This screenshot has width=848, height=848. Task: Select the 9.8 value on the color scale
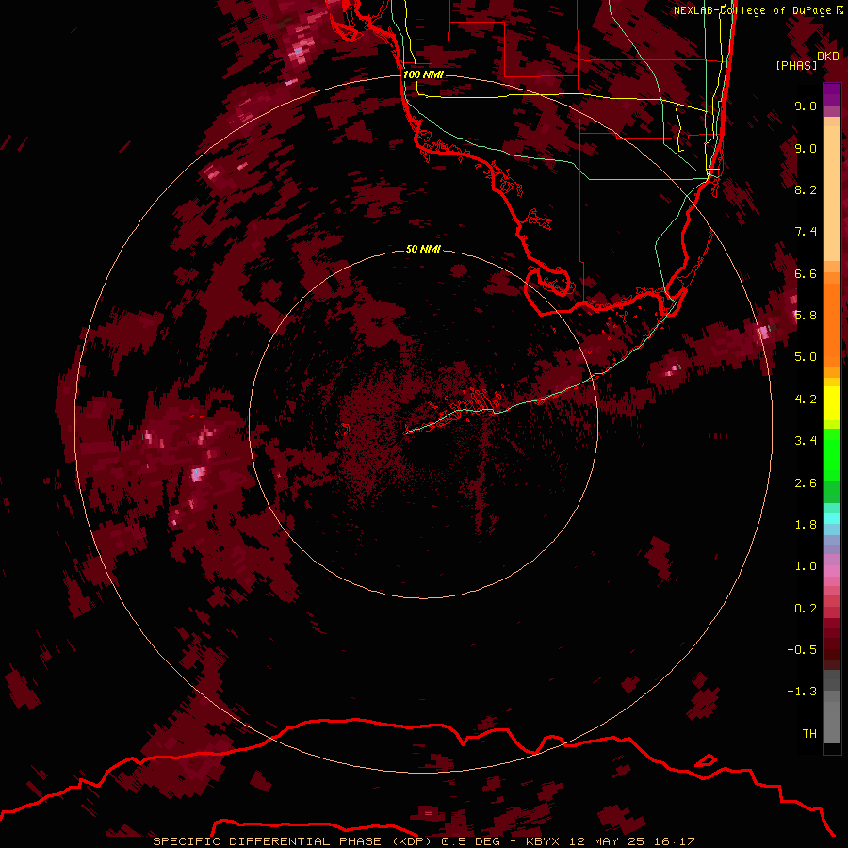[806, 106]
